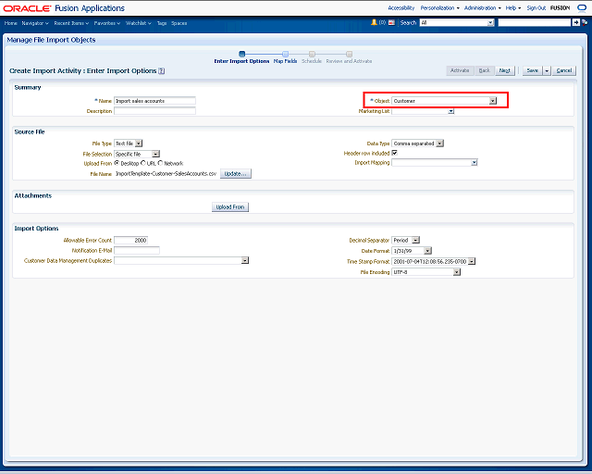592x474 pixels.
Task: Tick the Header row included checkbox
Action: pyautogui.click(x=394, y=153)
